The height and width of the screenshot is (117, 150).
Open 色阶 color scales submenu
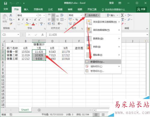(x=103, y=47)
